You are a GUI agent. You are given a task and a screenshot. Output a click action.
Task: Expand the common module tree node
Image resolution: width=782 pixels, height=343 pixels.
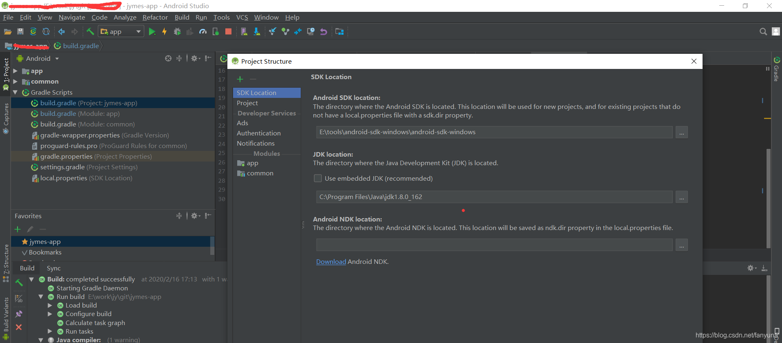pyautogui.click(x=15, y=82)
